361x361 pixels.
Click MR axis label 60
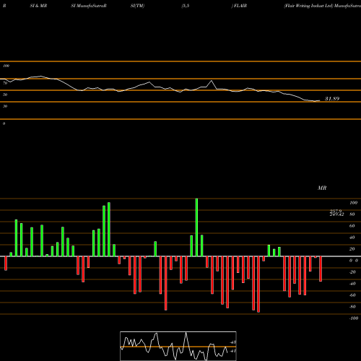click(x=352, y=226)
